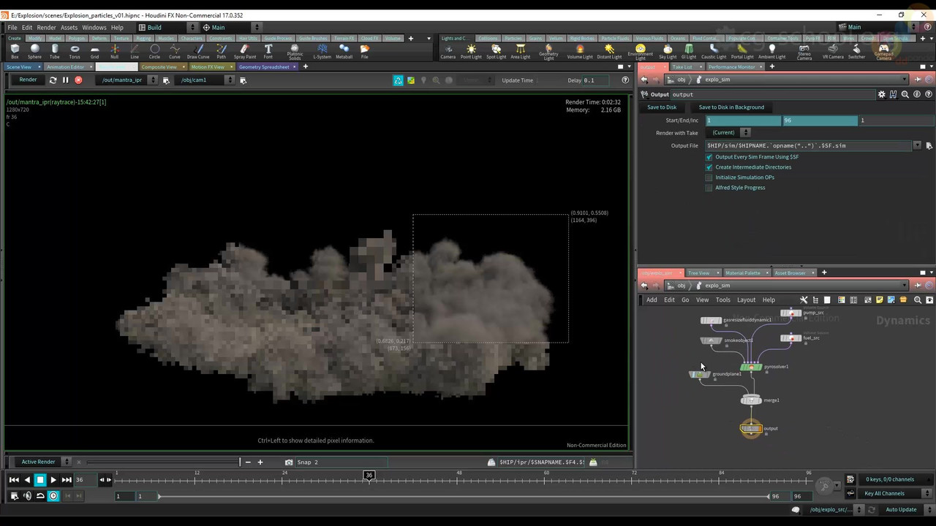Toggle Output Every Sim Frame Using $SF

click(x=709, y=157)
